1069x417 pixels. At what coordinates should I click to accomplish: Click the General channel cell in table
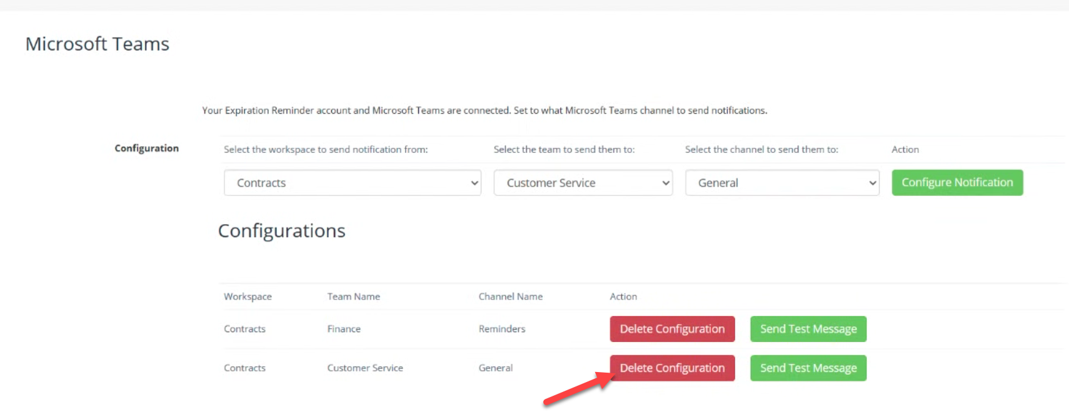click(x=496, y=368)
